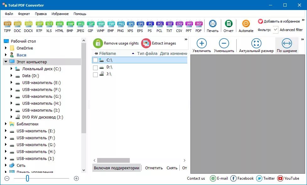
Task: Choose PNG output format icon
Action: point(121,24)
